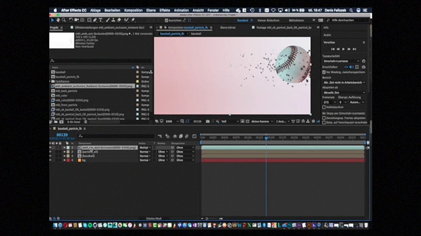421x236 pixels.
Task: Select the Clone Stamp tool
Action: pyautogui.click(x=113, y=20)
